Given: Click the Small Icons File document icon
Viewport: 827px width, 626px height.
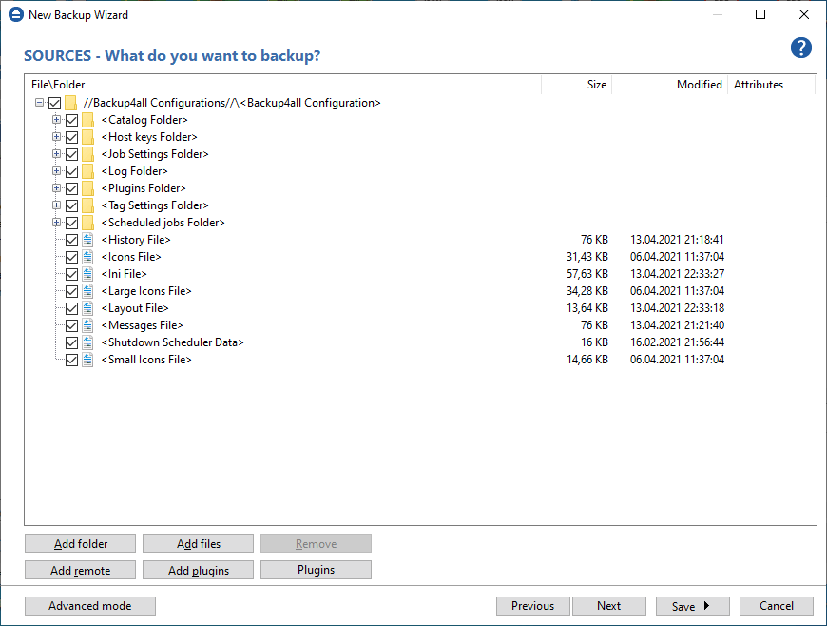Looking at the screenshot, I should [88, 360].
